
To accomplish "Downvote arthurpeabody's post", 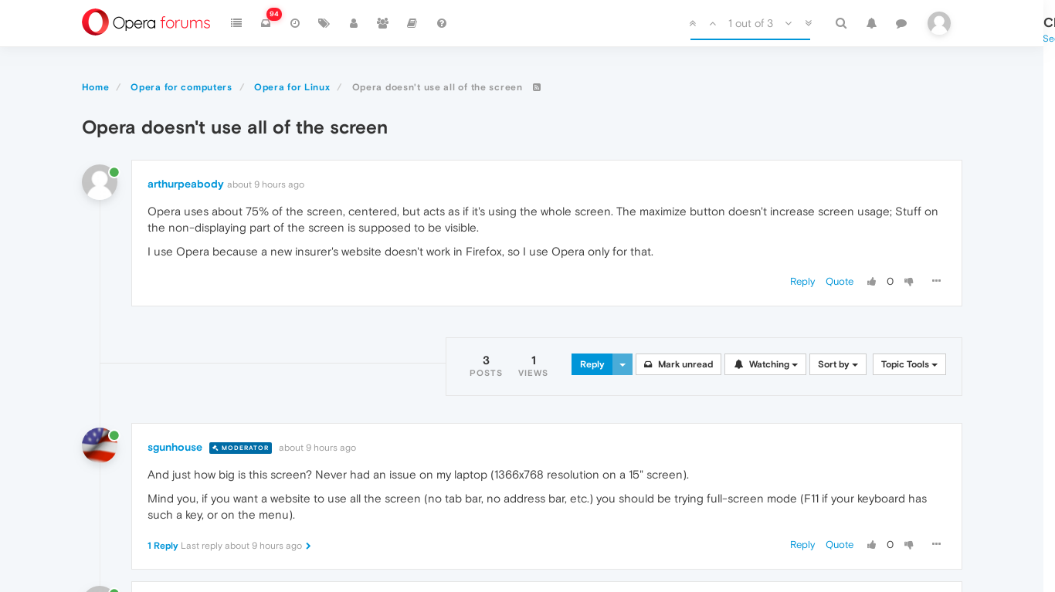I will click(x=909, y=282).
